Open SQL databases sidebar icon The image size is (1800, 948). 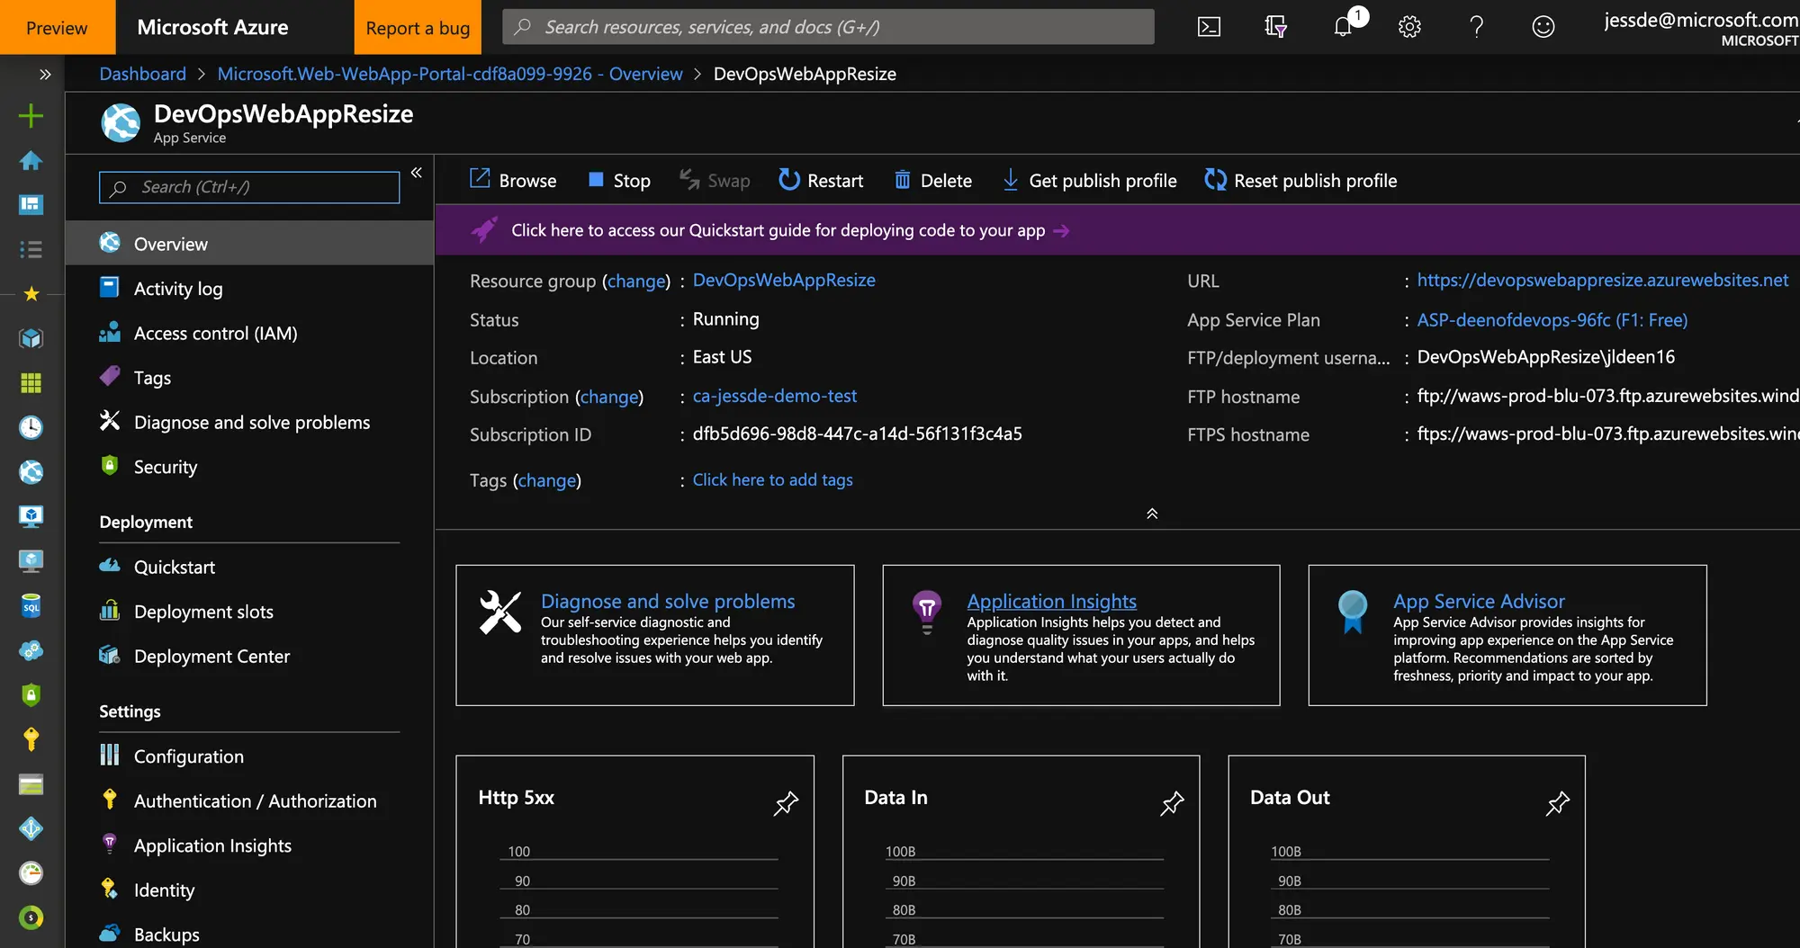[31, 606]
